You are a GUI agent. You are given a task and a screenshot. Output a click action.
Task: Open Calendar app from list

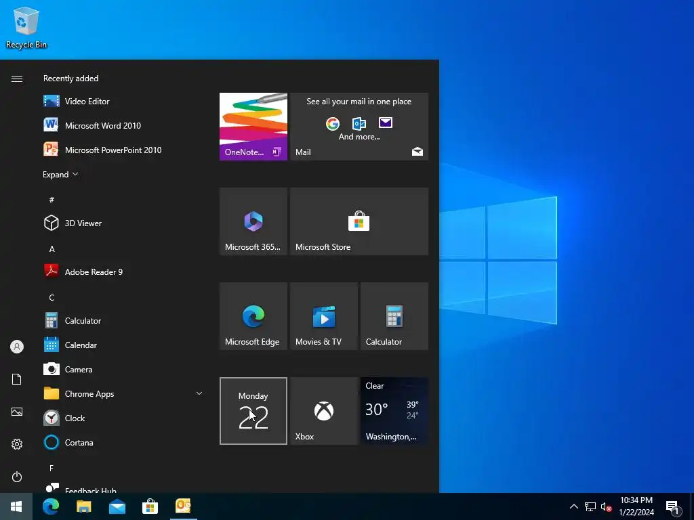(x=123, y=345)
